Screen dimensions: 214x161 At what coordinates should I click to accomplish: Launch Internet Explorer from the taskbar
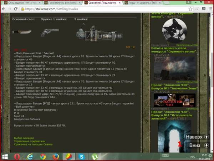(30, 156)
